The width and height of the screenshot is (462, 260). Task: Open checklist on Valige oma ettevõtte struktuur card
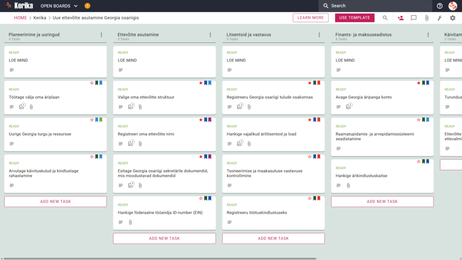131,107
